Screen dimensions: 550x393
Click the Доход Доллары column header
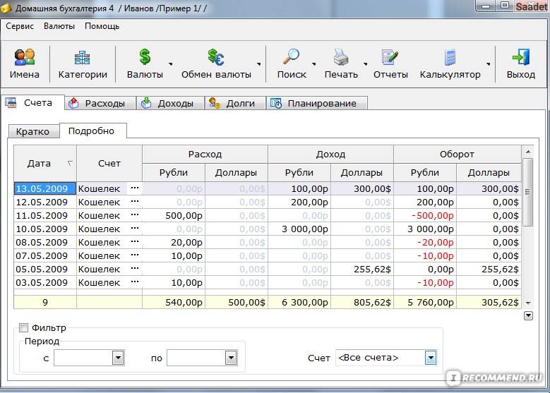tap(361, 172)
